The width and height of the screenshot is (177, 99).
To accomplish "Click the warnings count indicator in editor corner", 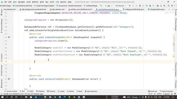I will click(x=166, y=13).
